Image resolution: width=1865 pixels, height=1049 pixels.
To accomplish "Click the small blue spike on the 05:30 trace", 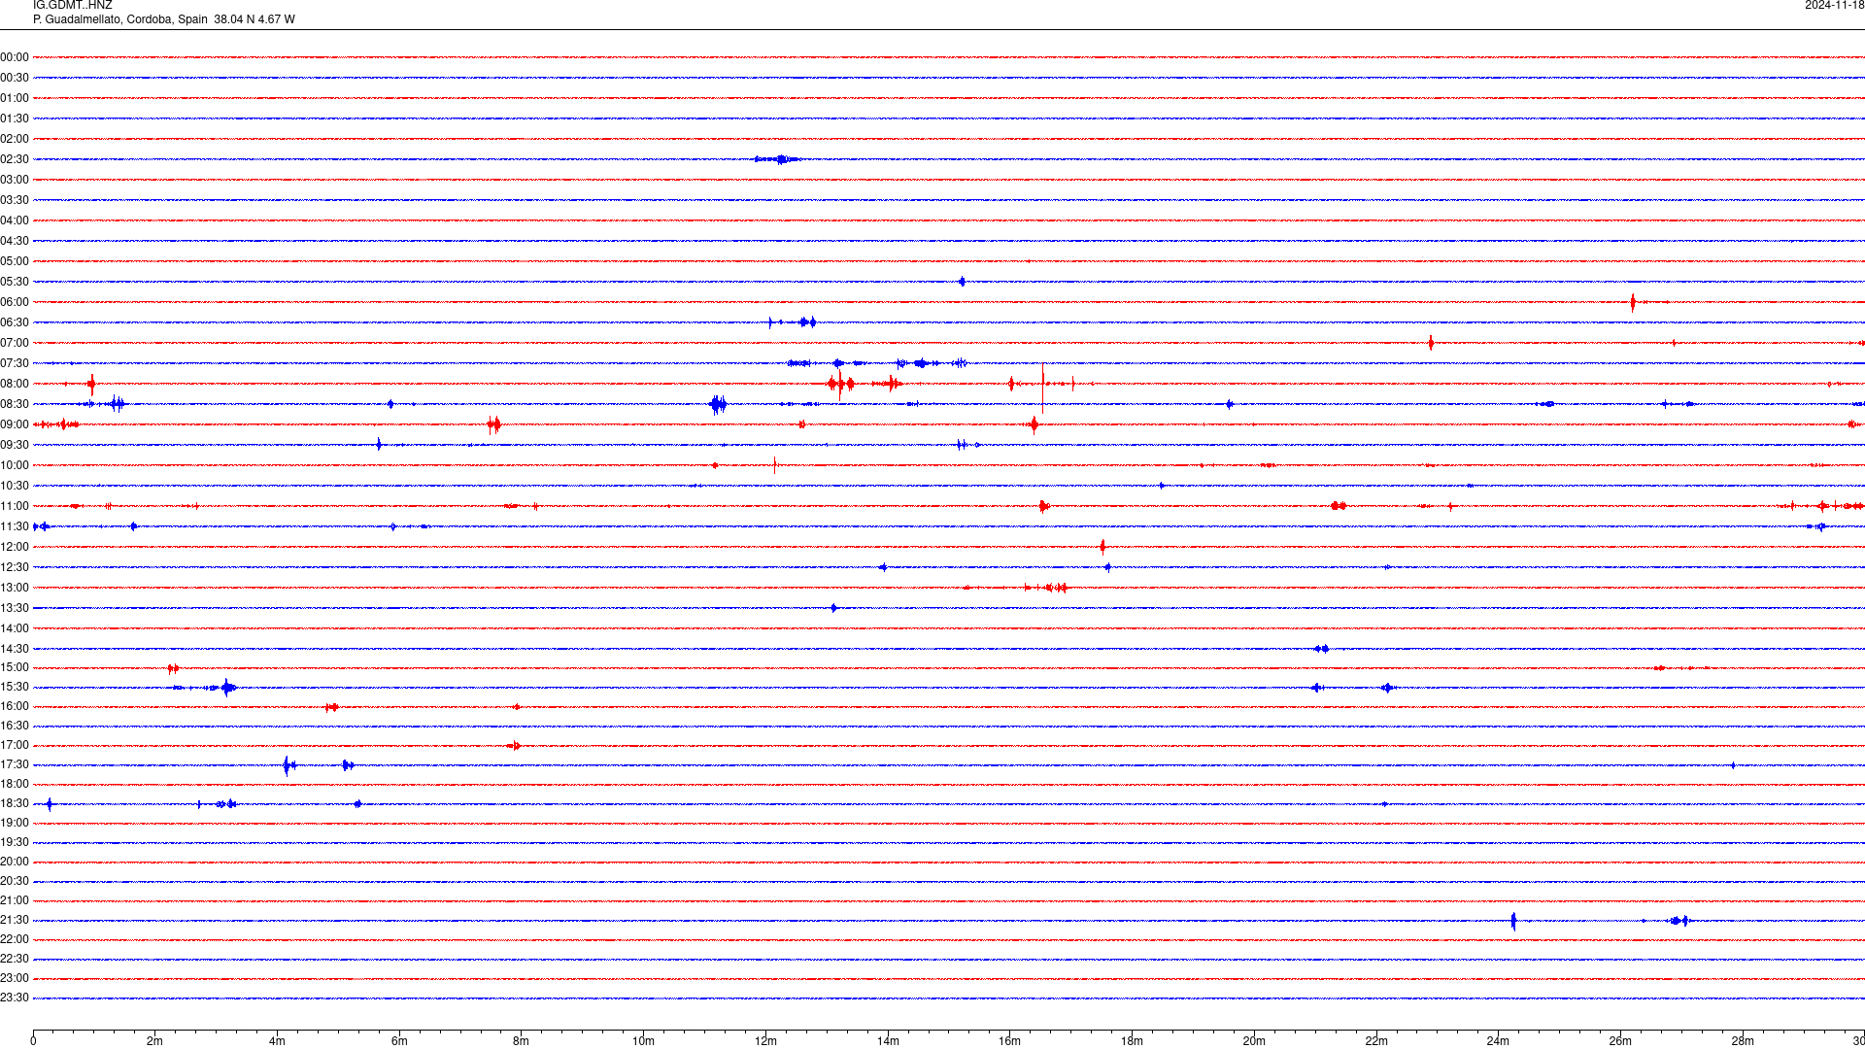I will point(962,282).
